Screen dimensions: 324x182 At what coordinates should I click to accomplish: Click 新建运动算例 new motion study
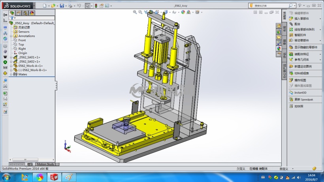tap(303, 66)
